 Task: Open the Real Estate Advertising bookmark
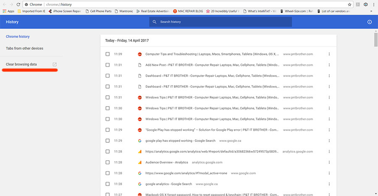pyautogui.click(x=153, y=11)
